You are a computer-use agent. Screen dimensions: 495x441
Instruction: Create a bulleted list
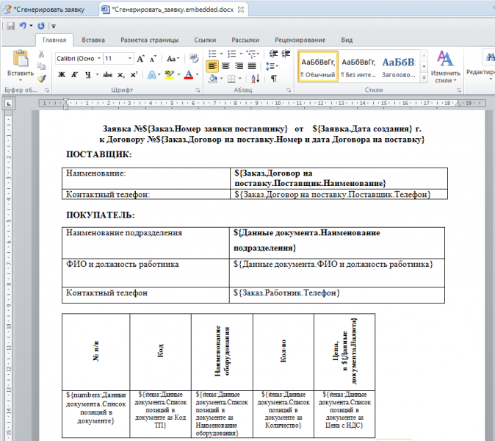coord(212,54)
